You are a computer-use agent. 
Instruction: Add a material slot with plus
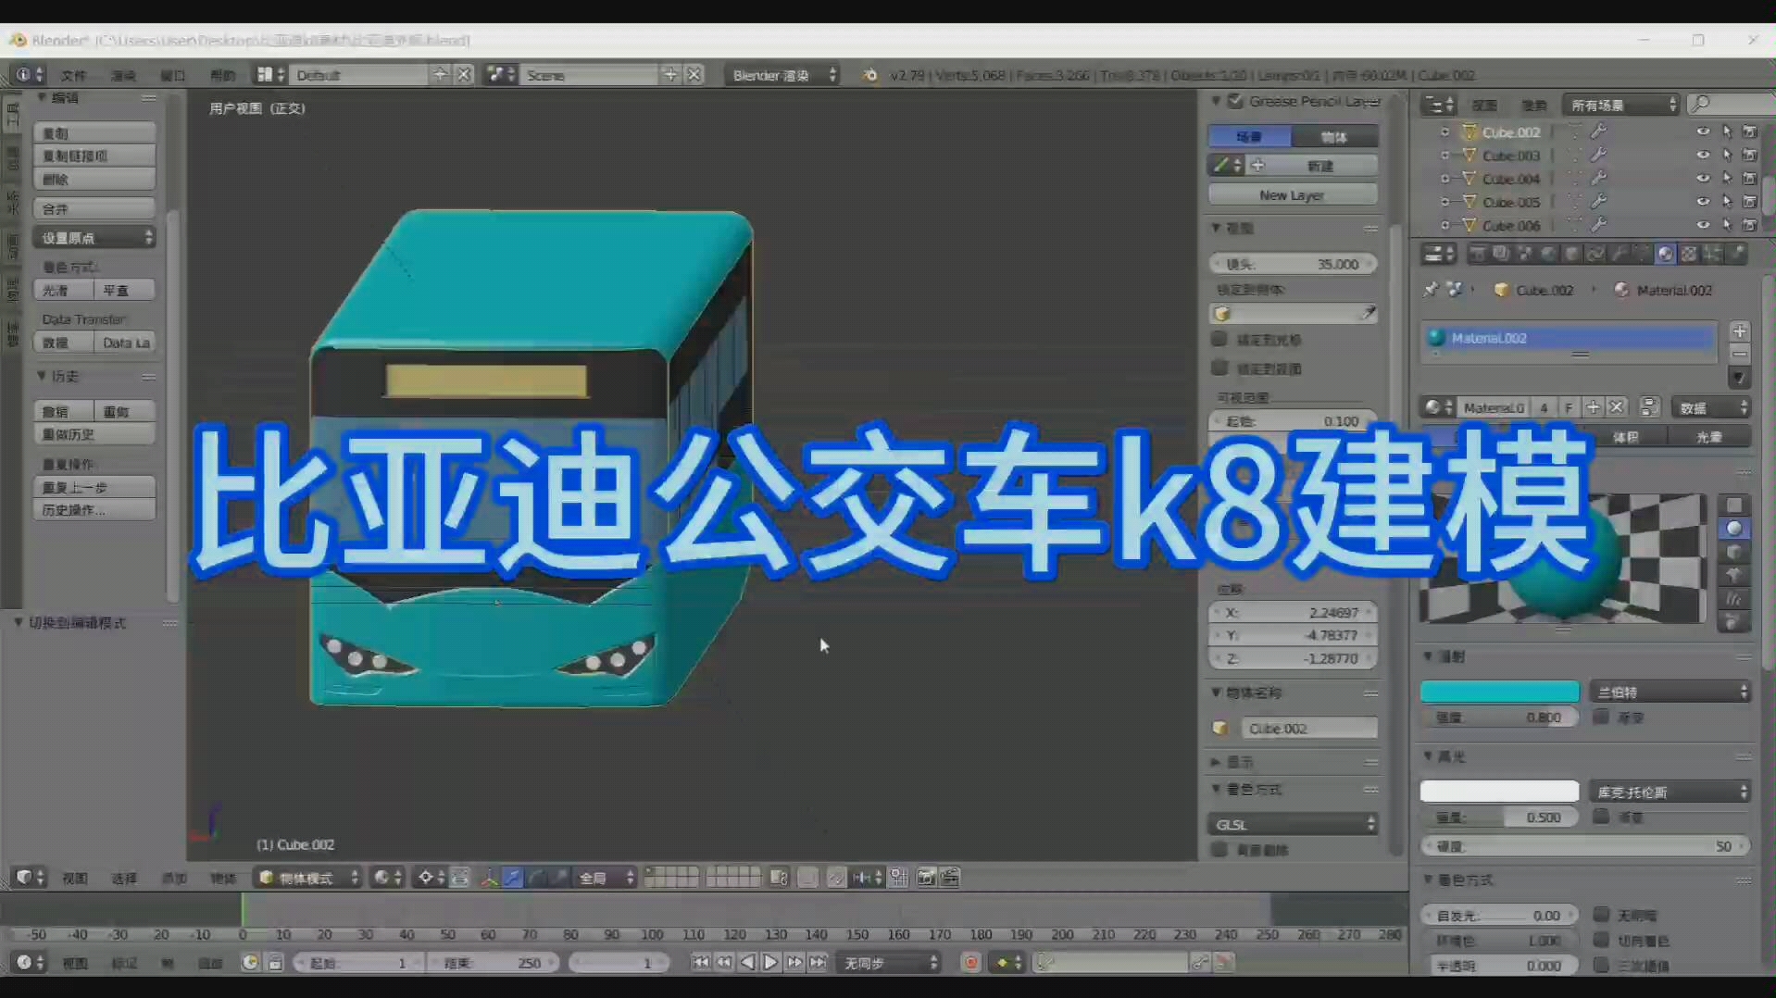1740,331
